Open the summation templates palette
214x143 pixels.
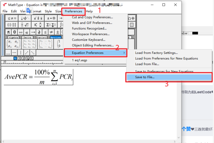tap(51, 25)
